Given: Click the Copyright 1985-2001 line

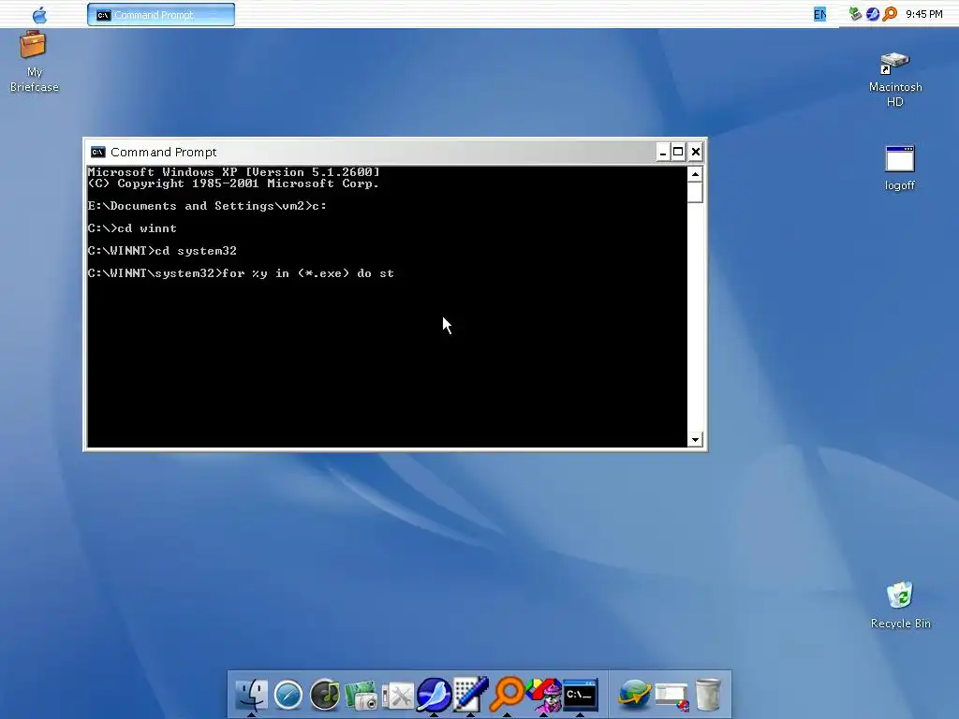Looking at the screenshot, I should click(x=233, y=183).
